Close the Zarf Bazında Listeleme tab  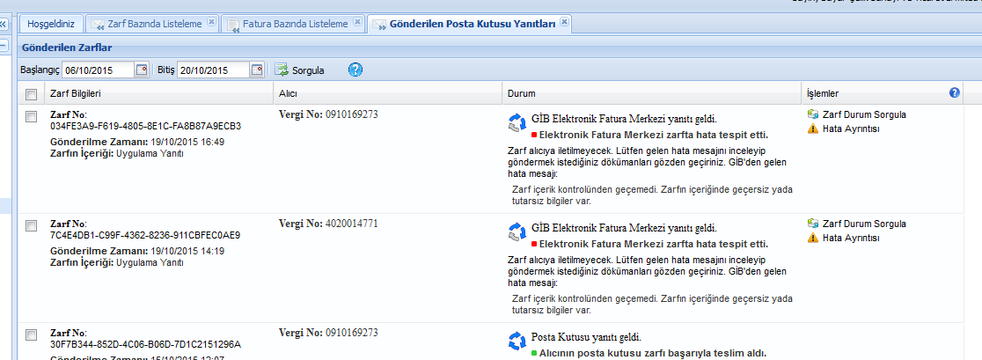click(x=210, y=22)
